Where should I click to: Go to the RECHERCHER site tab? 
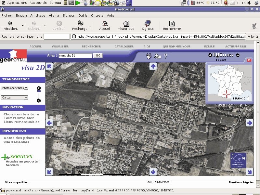pyautogui.click(x=91, y=46)
